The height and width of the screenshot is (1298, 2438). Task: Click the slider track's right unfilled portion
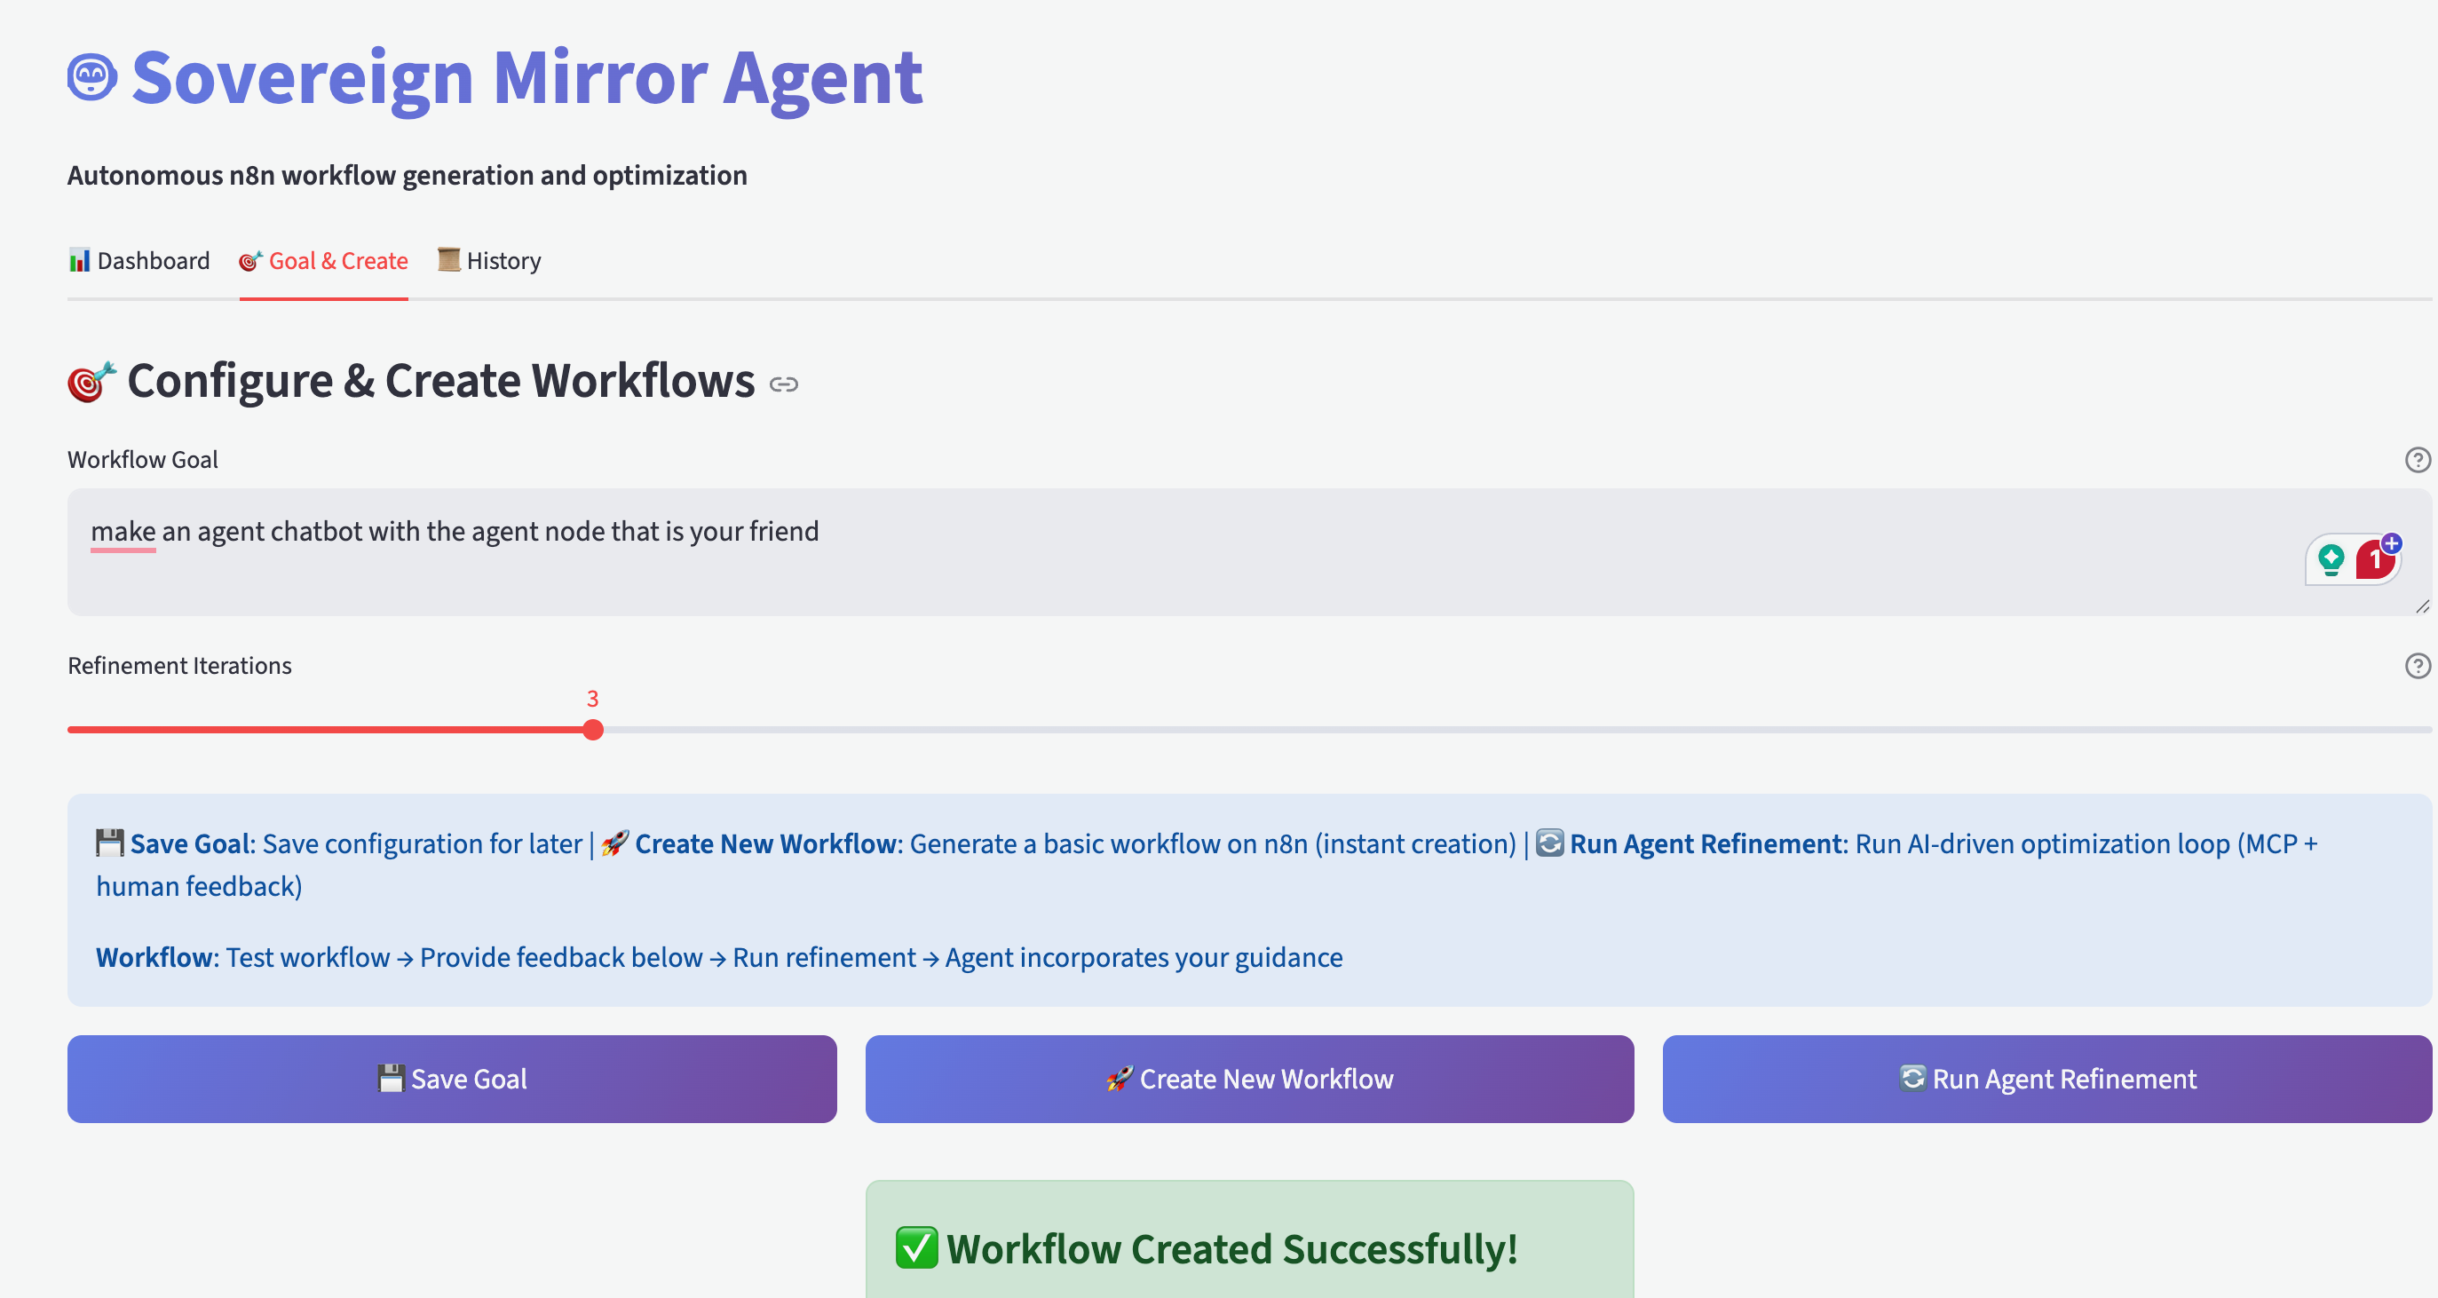pyautogui.click(x=1515, y=730)
